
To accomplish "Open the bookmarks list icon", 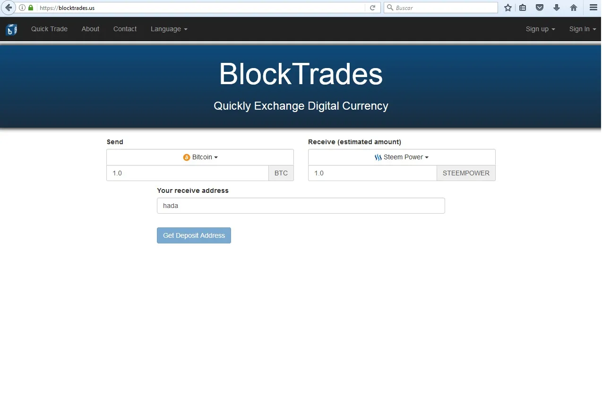I will pyautogui.click(x=523, y=8).
